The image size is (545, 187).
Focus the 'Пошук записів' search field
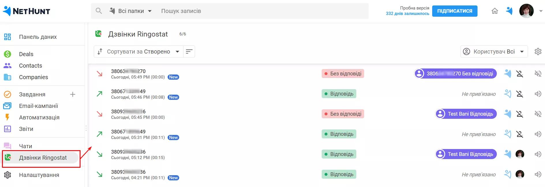point(263,11)
